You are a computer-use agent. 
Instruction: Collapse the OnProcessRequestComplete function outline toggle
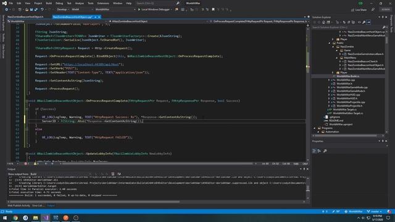click(x=27, y=101)
